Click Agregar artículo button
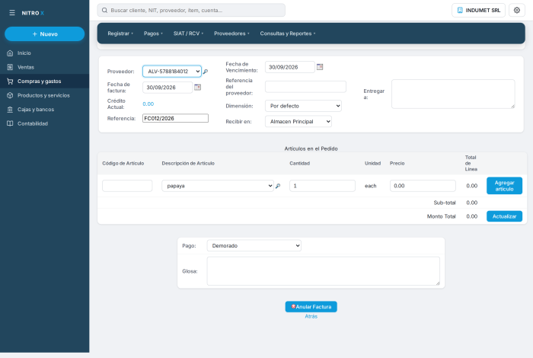Image resolution: width=533 pixels, height=358 pixels. [x=504, y=186]
